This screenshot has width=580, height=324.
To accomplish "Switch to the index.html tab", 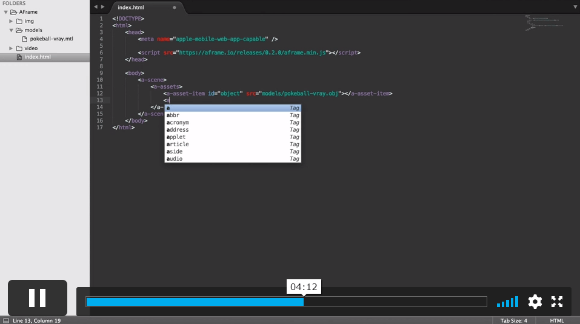I will pyautogui.click(x=131, y=7).
